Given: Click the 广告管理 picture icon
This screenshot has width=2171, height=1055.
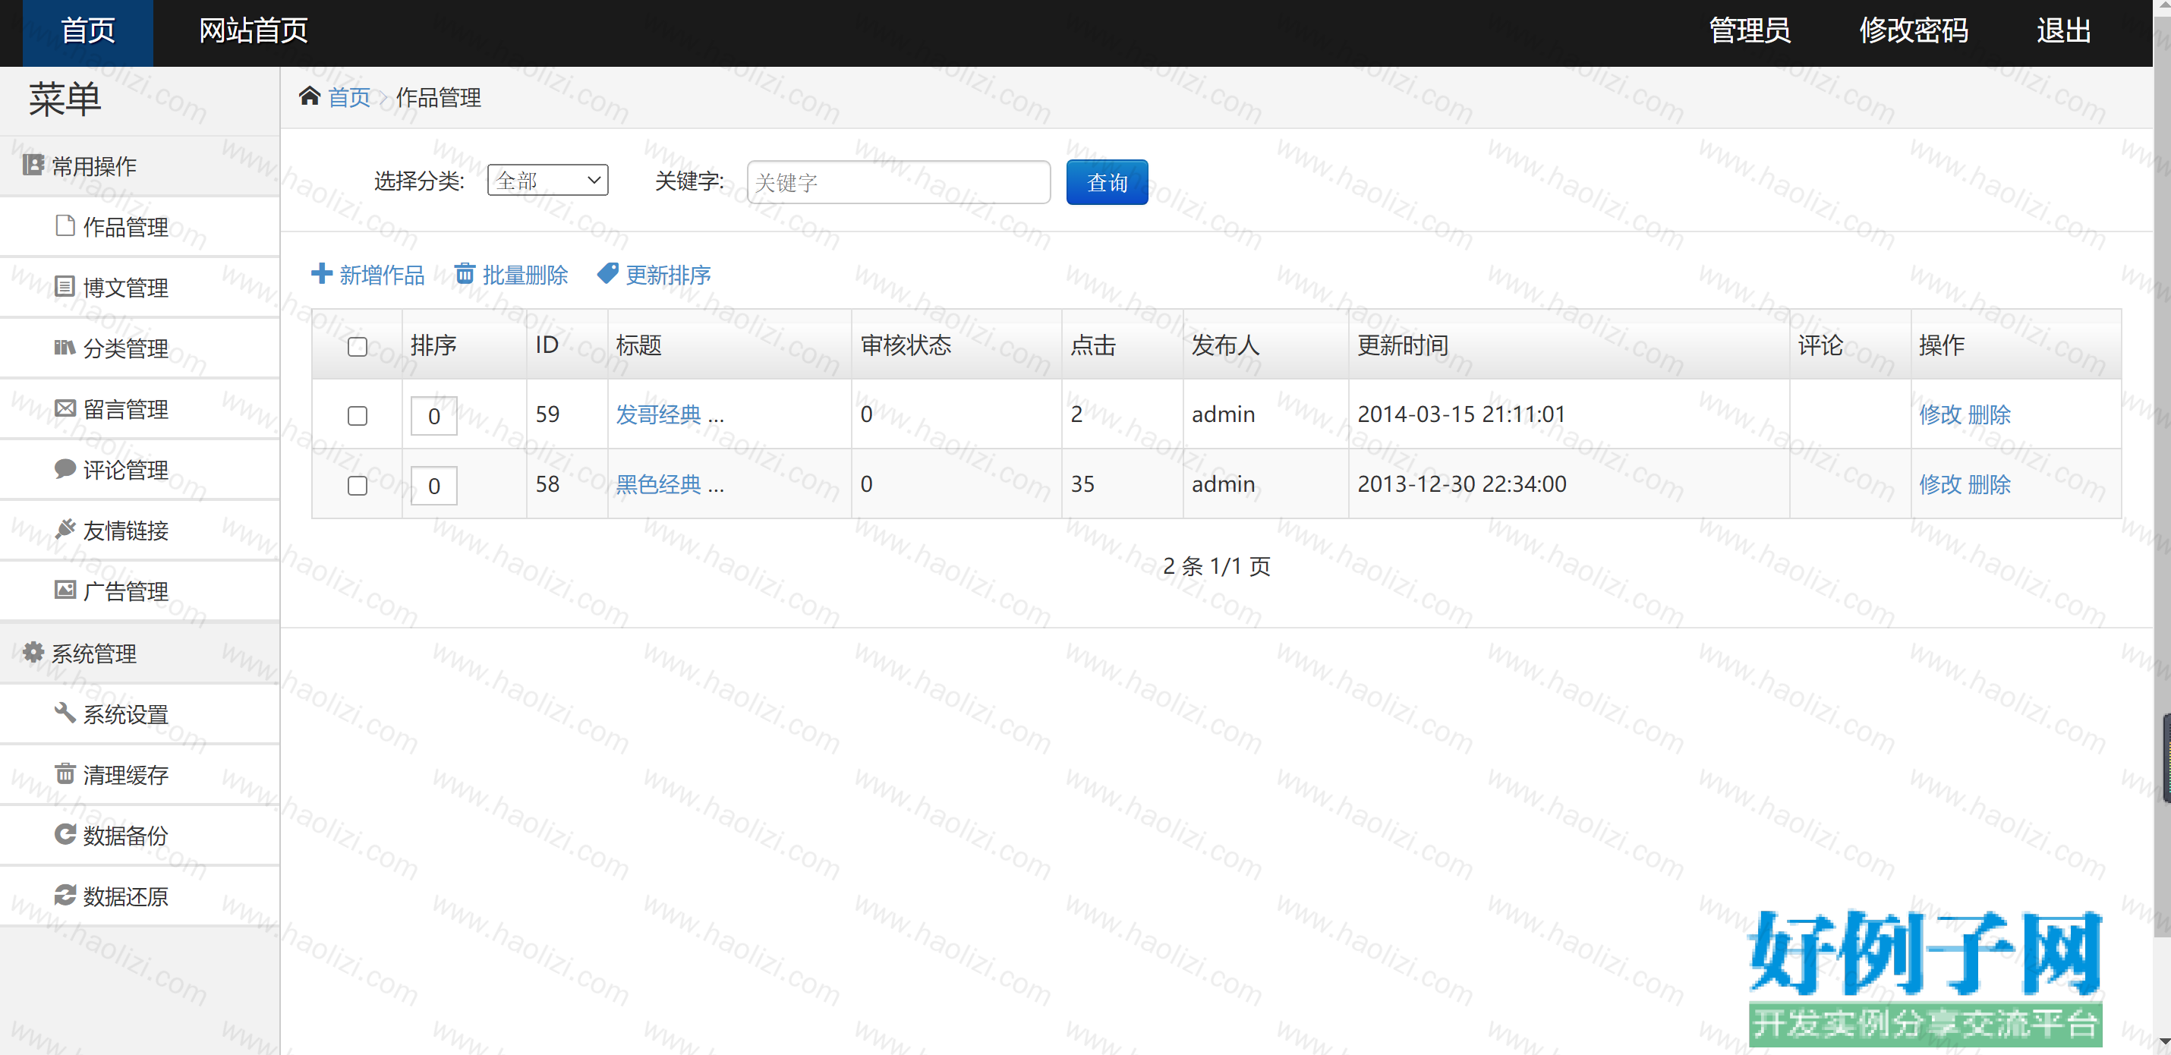Looking at the screenshot, I should pyautogui.click(x=65, y=590).
